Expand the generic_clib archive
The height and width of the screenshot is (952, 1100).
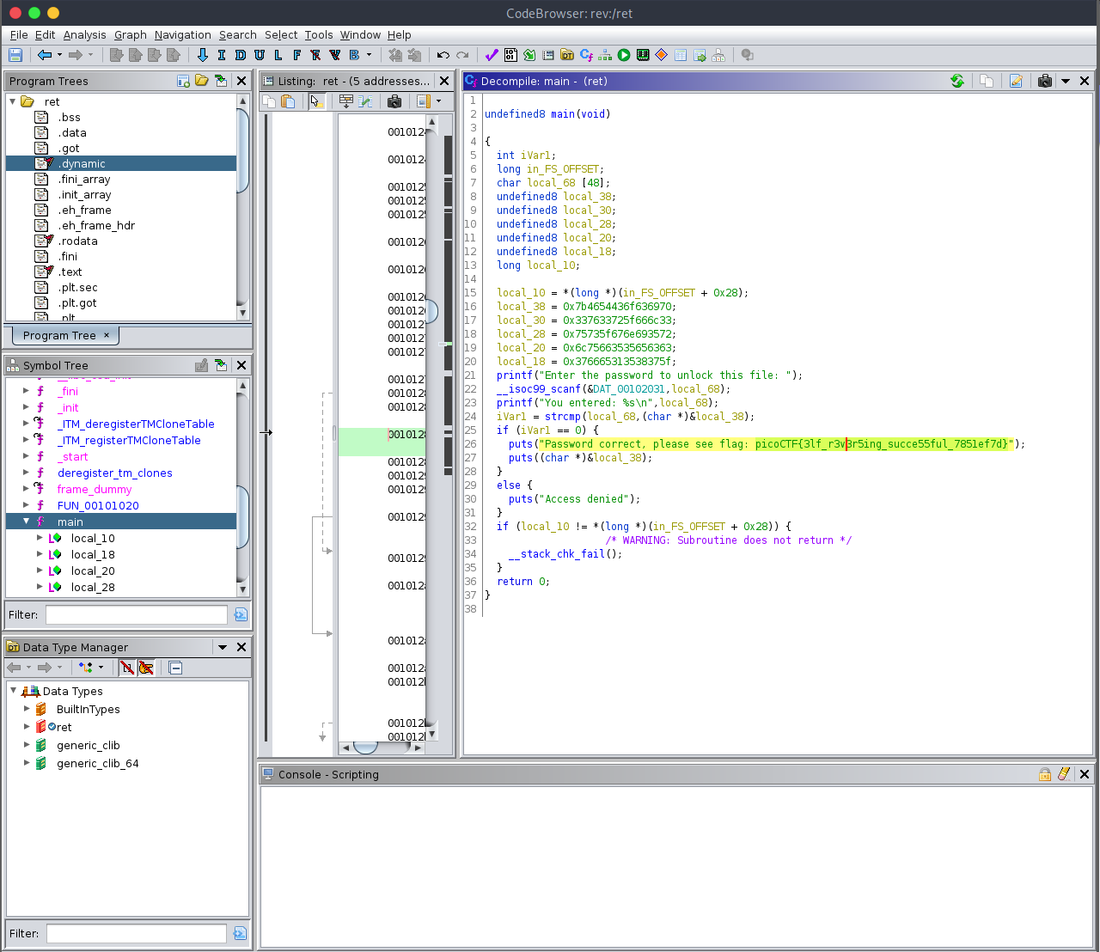click(x=27, y=745)
